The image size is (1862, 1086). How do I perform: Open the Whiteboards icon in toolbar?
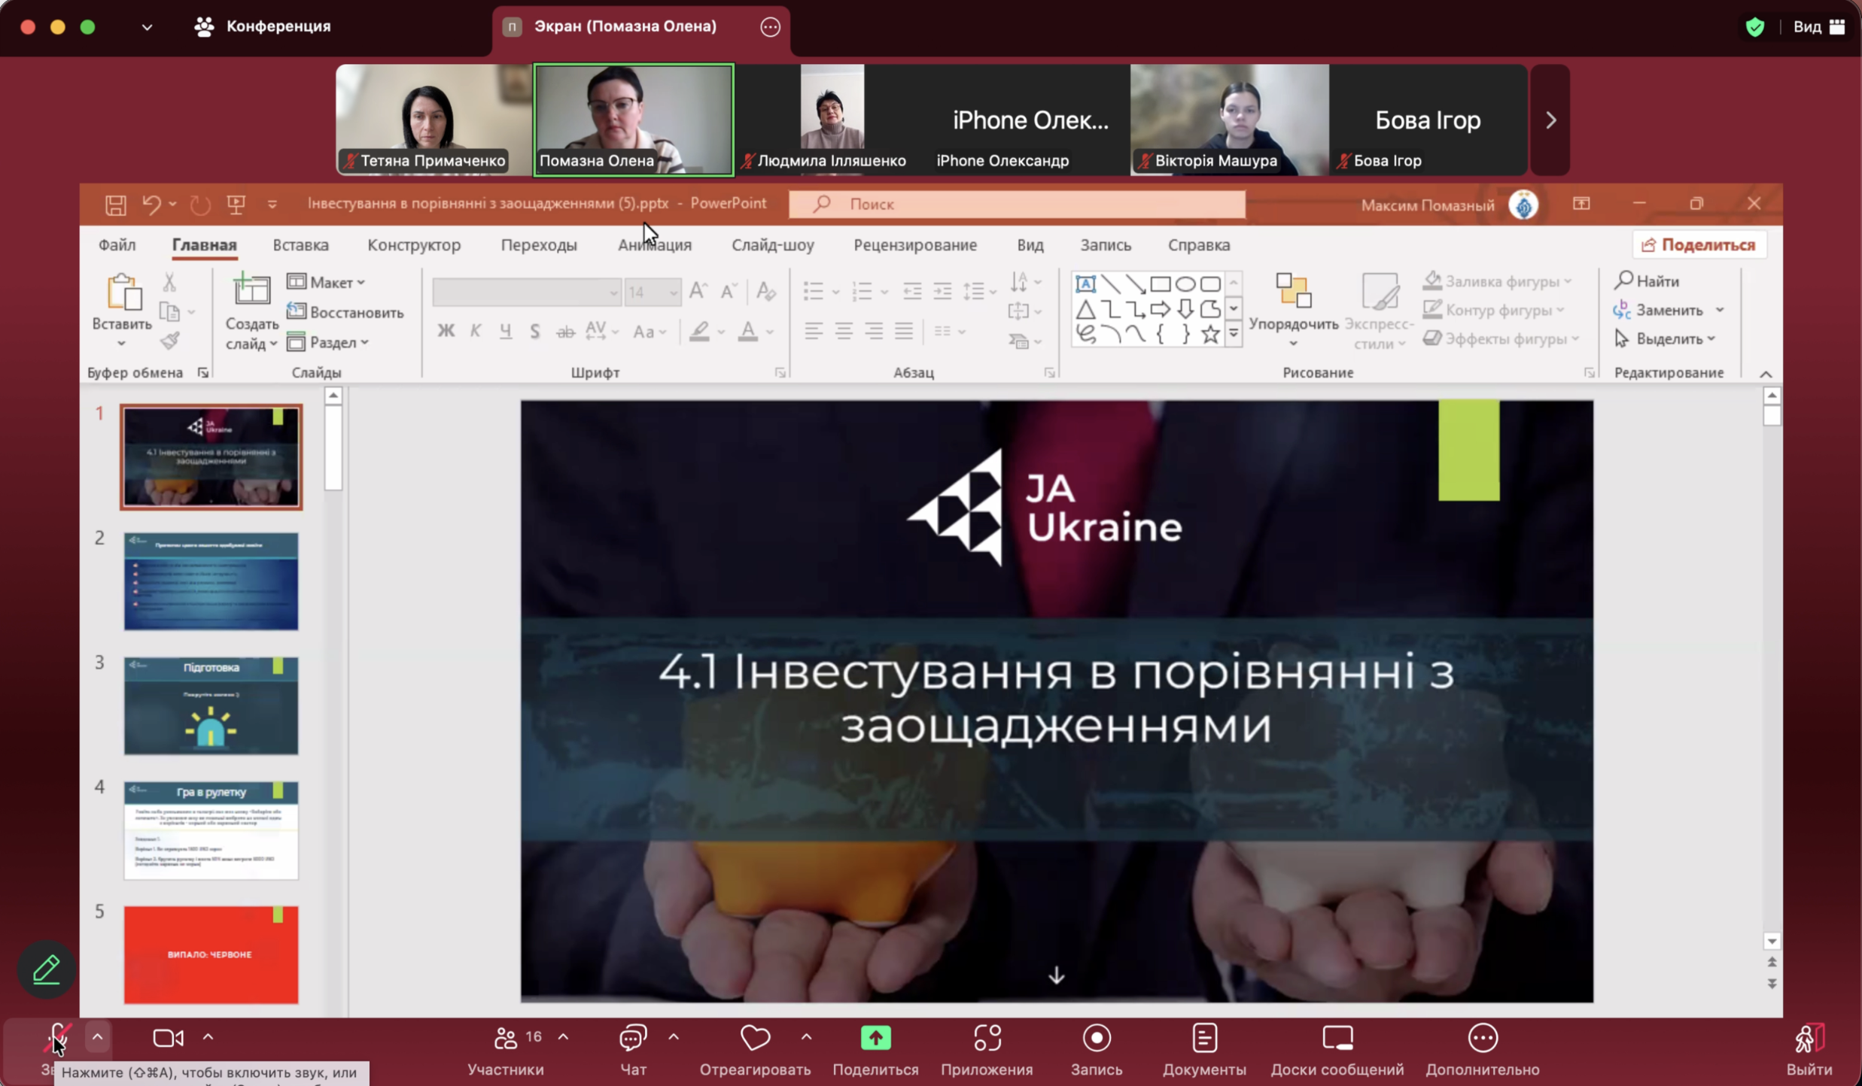coord(1337,1039)
